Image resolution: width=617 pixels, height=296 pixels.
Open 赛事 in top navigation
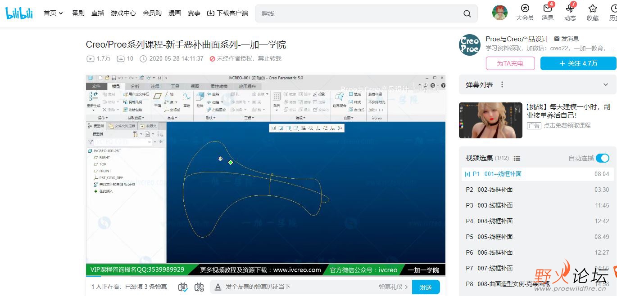click(x=194, y=13)
